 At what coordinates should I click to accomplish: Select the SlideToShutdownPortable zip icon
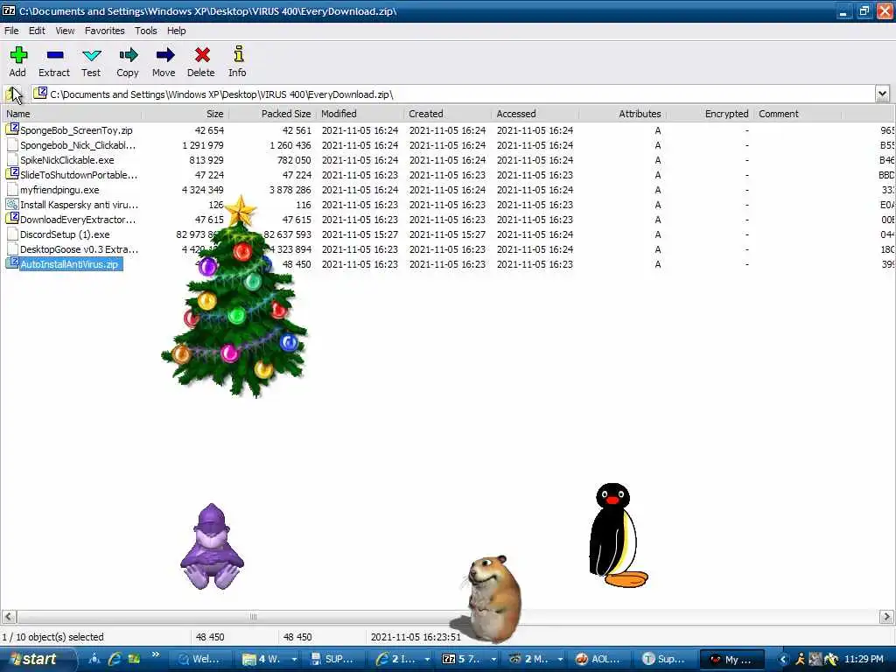[x=12, y=174]
